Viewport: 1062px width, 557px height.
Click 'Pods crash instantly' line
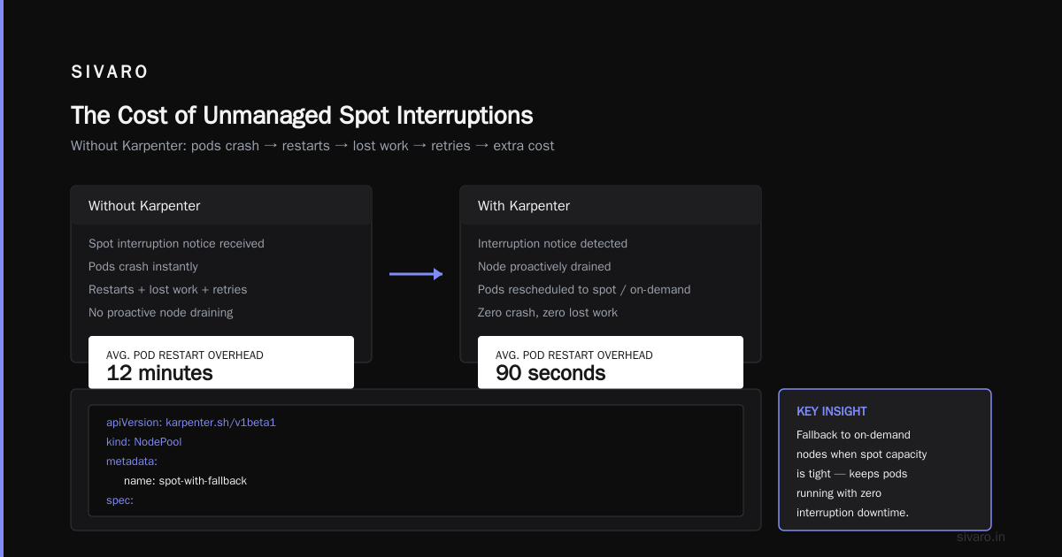click(x=143, y=266)
